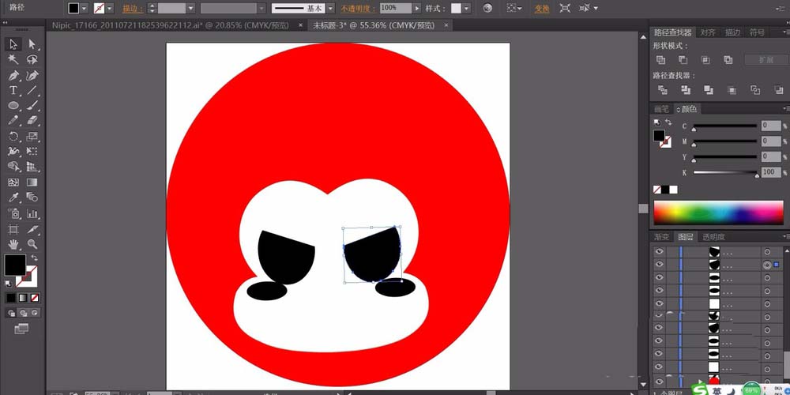Image resolution: width=790 pixels, height=395 pixels.
Task: Click Intersect in shape modes
Action: 705,60
